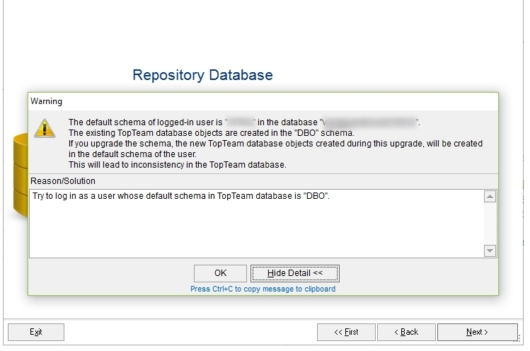Screen dimensions: 530x351
Task: Go to the first step with << First
Action: 346,332
